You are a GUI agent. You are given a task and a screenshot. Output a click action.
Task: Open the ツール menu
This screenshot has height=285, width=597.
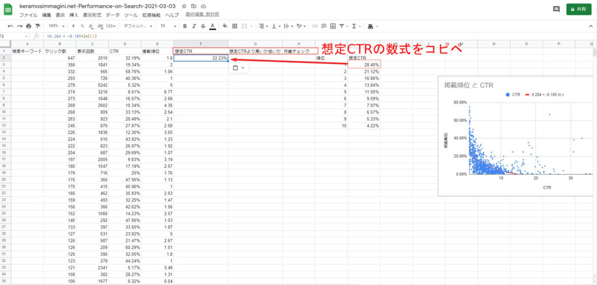click(131, 15)
